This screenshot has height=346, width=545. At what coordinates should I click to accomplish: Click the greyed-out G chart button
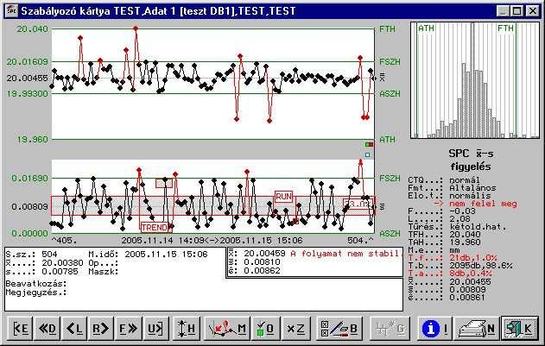click(x=391, y=328)
